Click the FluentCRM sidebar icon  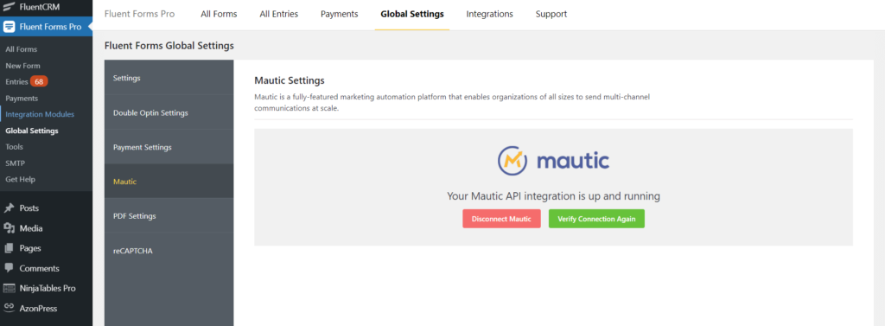[9, 7]
